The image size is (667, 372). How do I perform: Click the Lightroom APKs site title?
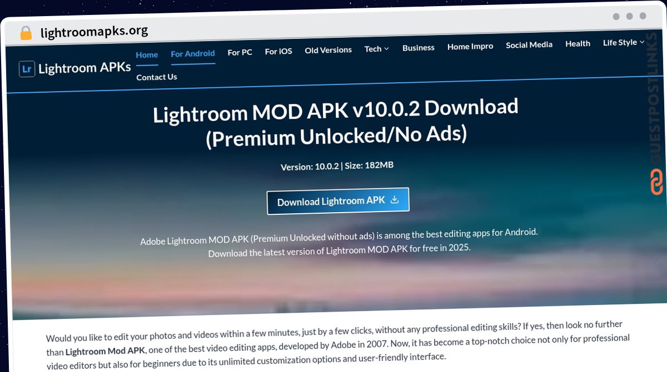(84, 68)
